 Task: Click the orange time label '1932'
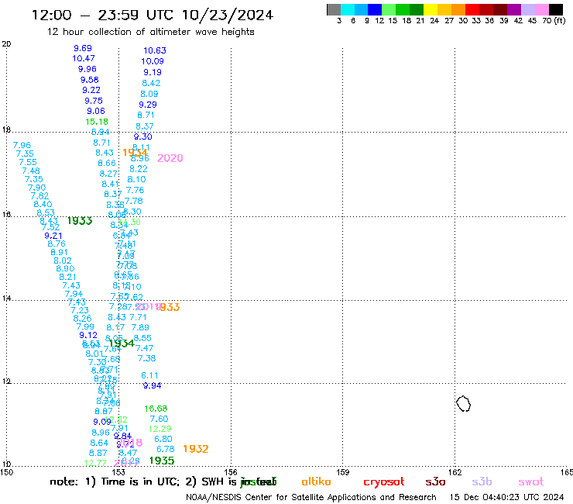click(195, 449)
